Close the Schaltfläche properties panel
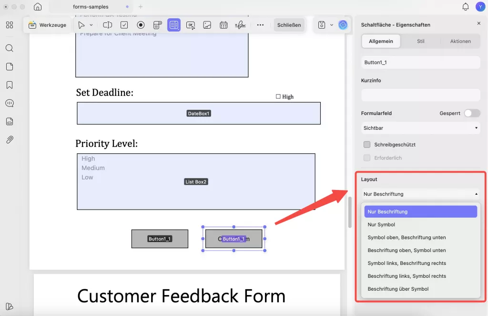488x316 pixels. click(x=478, y=23)
